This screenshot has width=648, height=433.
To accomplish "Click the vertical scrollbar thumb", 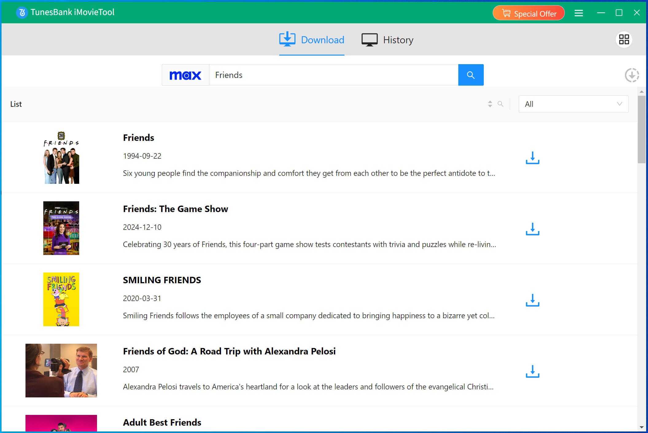I will pos(642,130).
